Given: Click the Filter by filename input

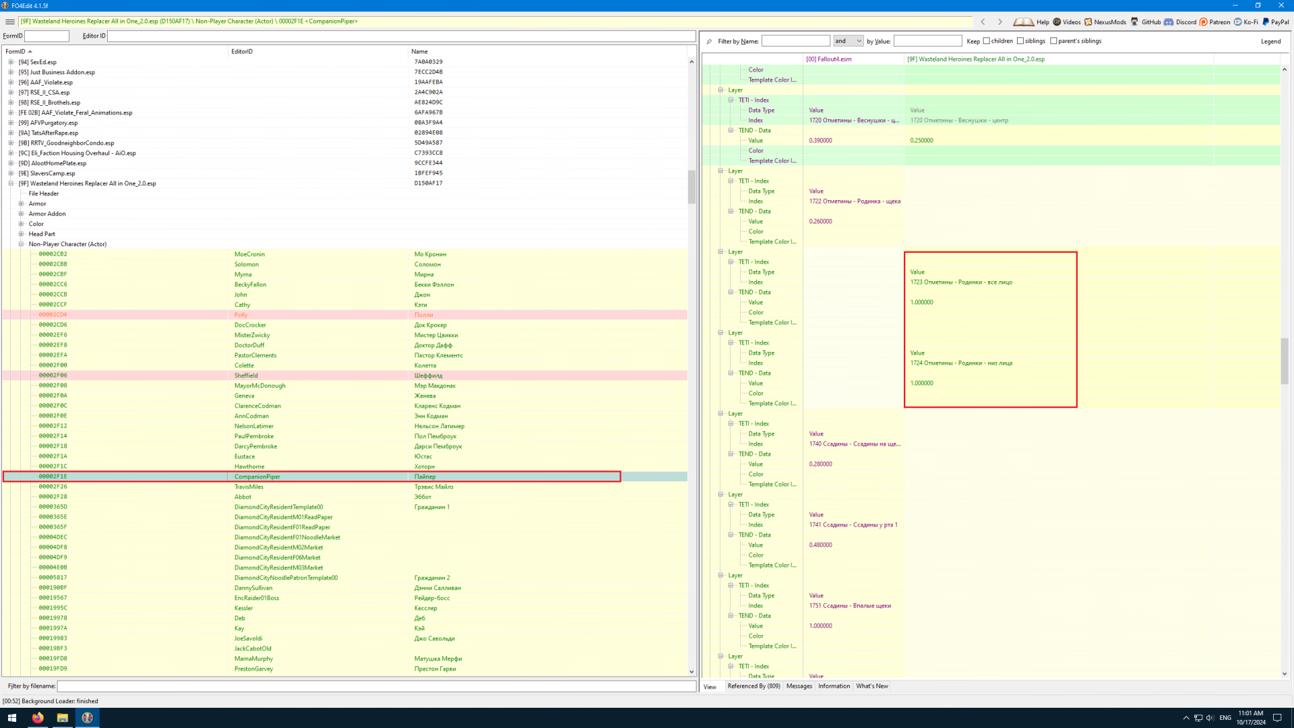Looking at the screenshot, I should (376, 686).
